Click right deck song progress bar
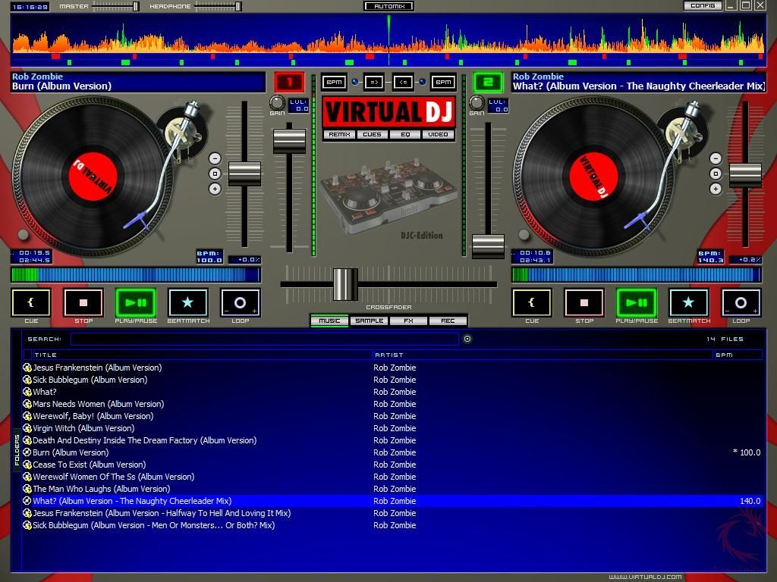Screen dimensions: 777x582 (637, 275)
